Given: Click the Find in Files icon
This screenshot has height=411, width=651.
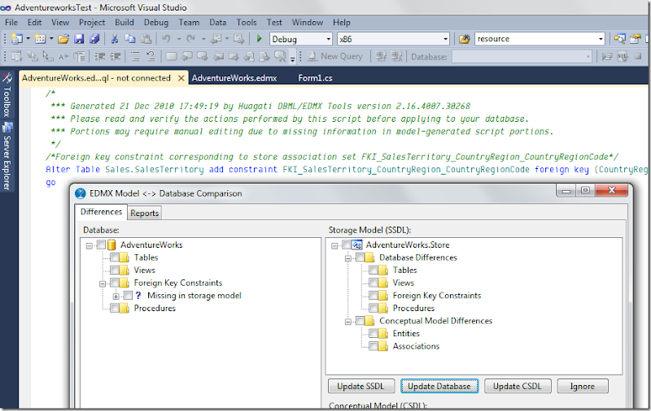Looking at the screenshot, I should click(x=465, y=39).
